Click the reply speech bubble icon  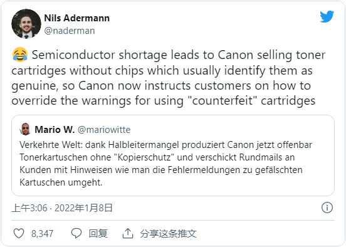point(76,233)
